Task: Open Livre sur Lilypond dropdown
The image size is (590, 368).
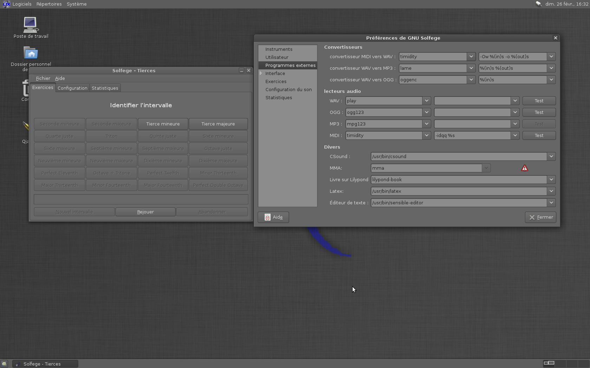Action: click(x=551, y=179)
